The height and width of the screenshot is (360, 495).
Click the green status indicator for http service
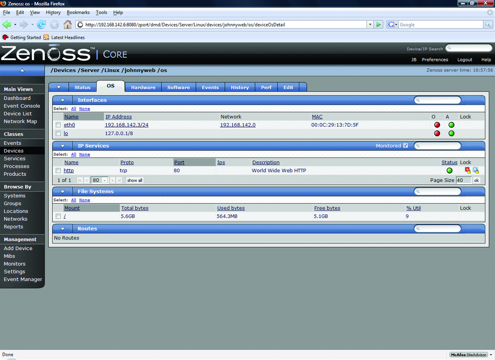point(449,170)
